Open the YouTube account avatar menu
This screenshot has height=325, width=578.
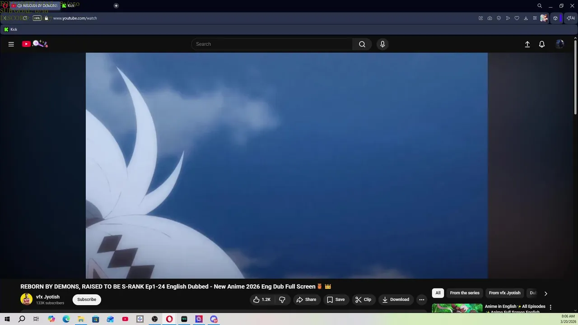(560, 44)
